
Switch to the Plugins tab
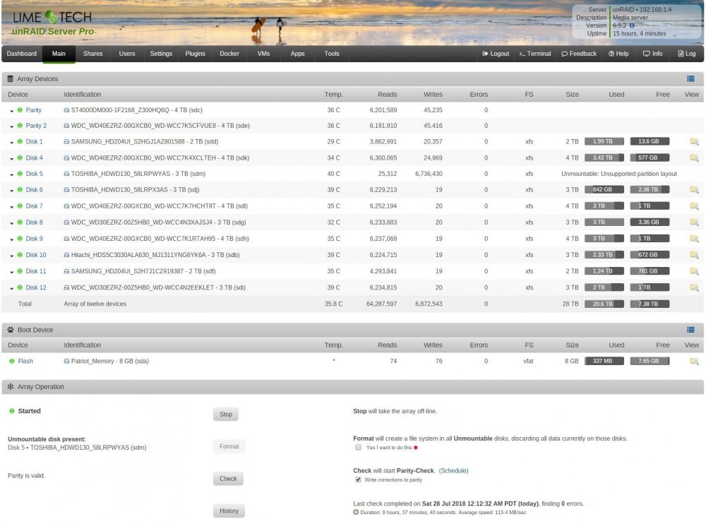pos(195,54)
